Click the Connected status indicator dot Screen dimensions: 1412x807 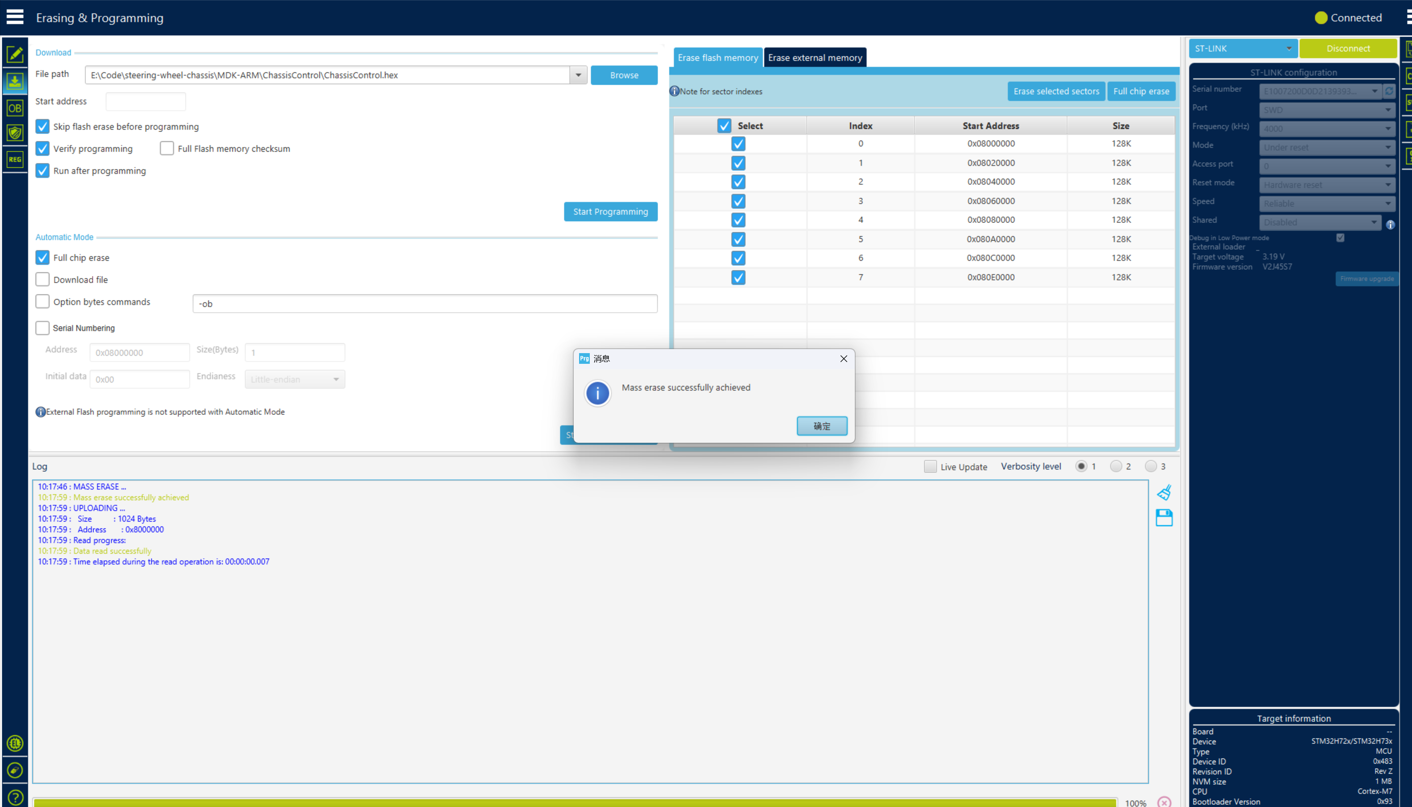(1321, 18)
